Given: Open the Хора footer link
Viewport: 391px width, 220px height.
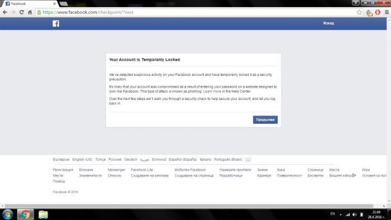Looking at the screenshot, I should 281,170.
